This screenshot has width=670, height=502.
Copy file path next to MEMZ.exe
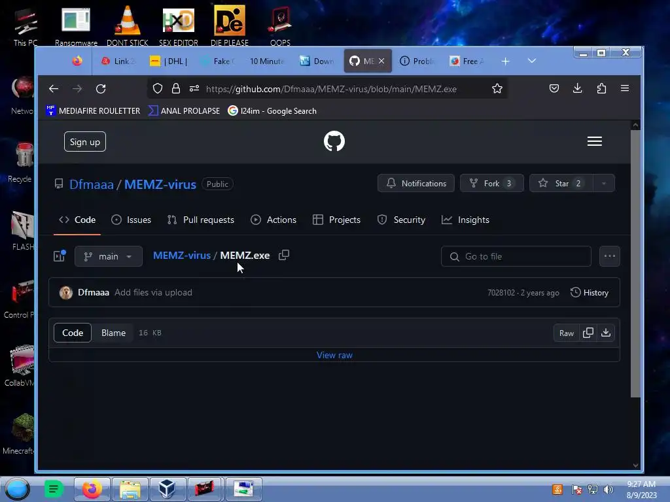pos(284,255)
